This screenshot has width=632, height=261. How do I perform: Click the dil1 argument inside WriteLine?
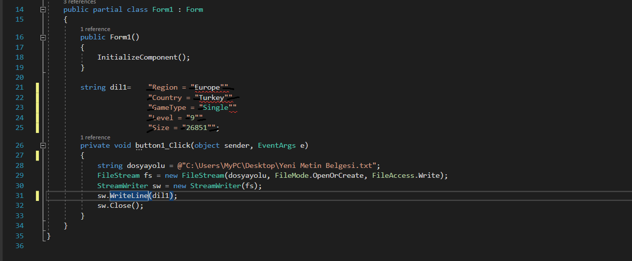tap(161, 196)
